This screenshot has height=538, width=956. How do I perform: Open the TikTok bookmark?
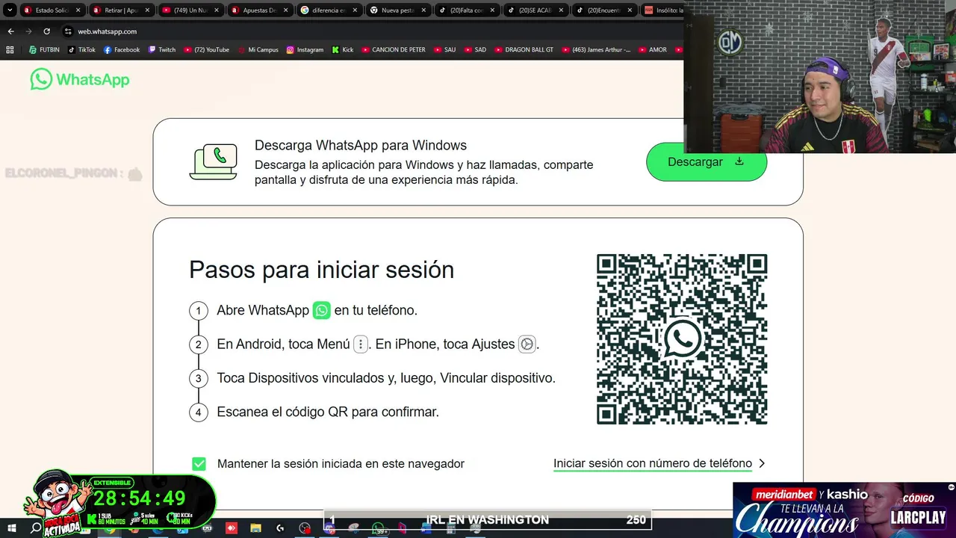pyautogui.click(x=81, y=50)
